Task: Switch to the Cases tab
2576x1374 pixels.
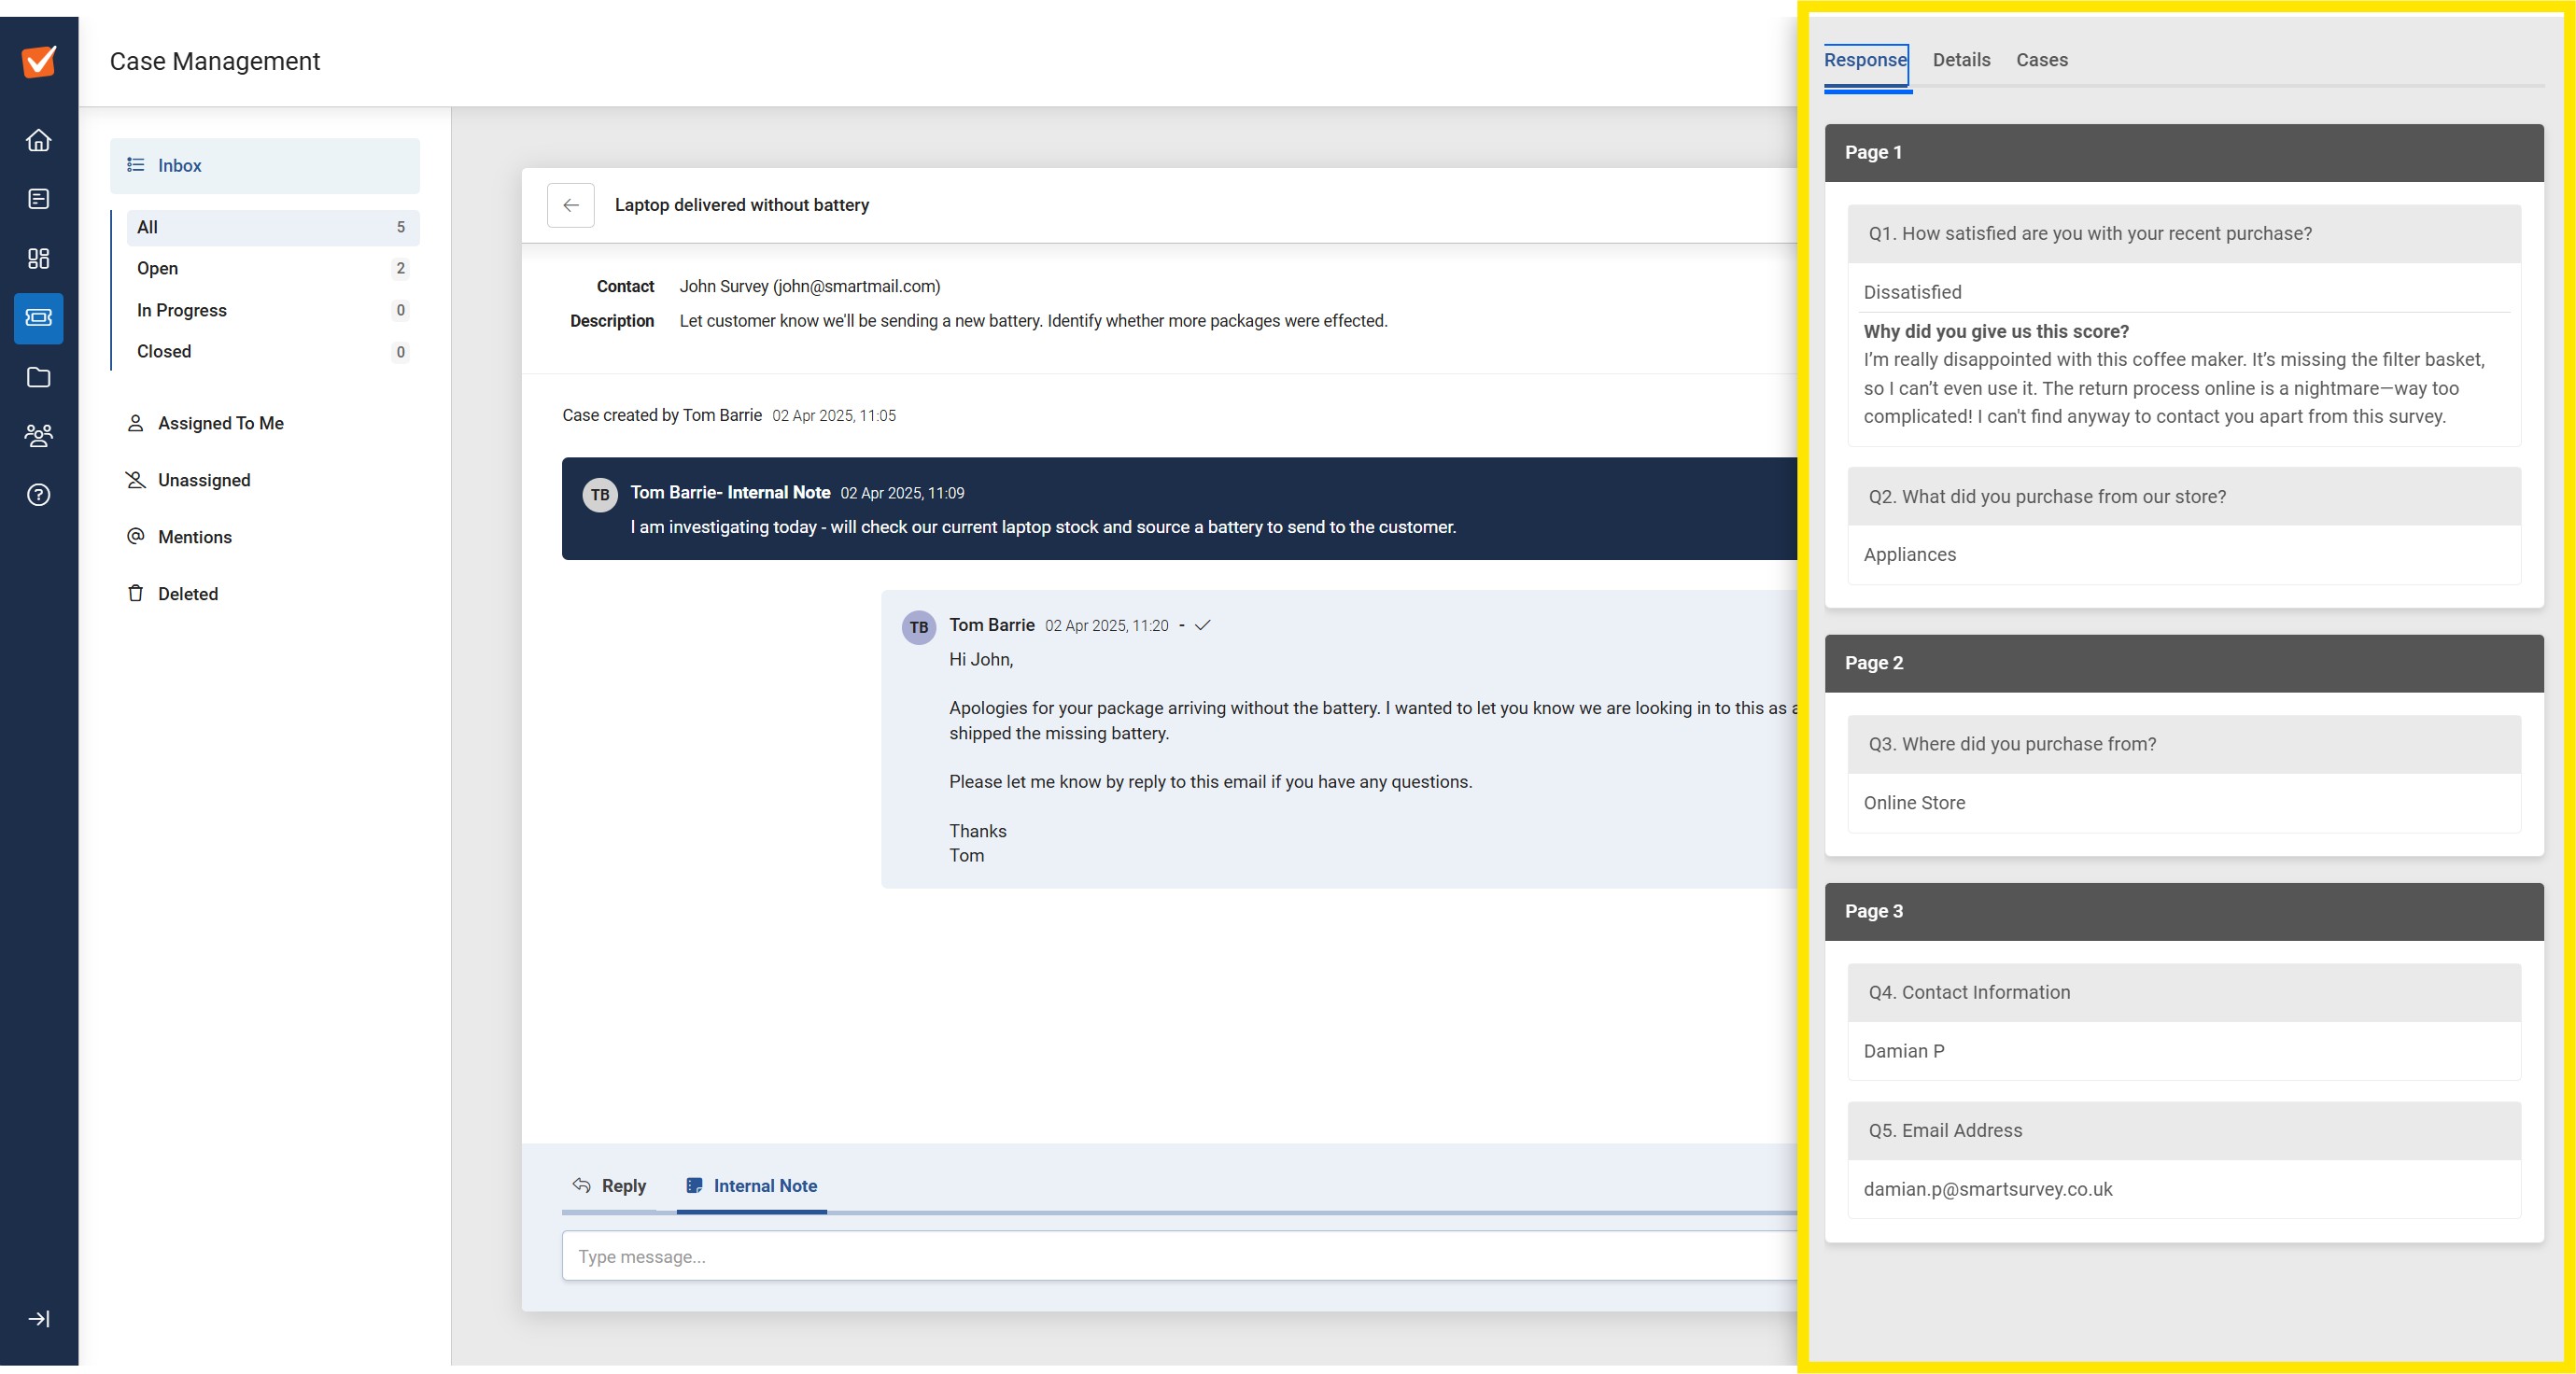Action: point(2042,60)
